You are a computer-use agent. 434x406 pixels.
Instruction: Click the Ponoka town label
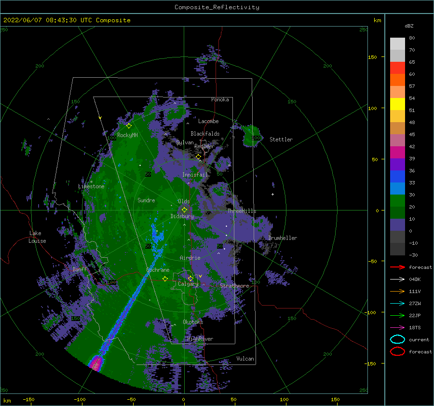[220, 99]
